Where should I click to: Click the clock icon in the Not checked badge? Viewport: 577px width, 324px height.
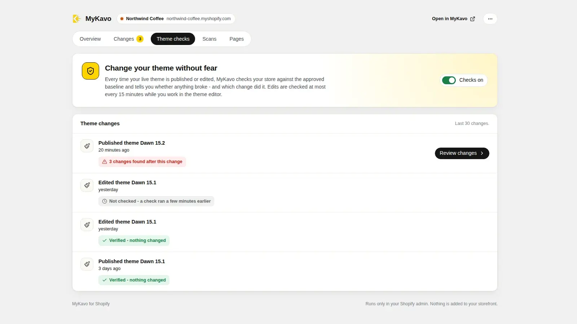pos(105,201)
